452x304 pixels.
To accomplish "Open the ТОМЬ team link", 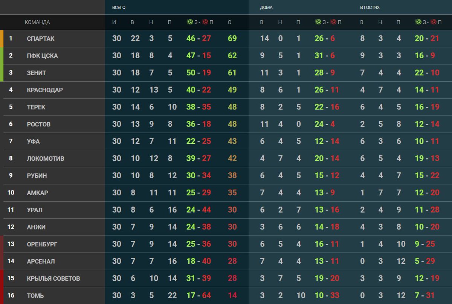I will click(35, 296).
